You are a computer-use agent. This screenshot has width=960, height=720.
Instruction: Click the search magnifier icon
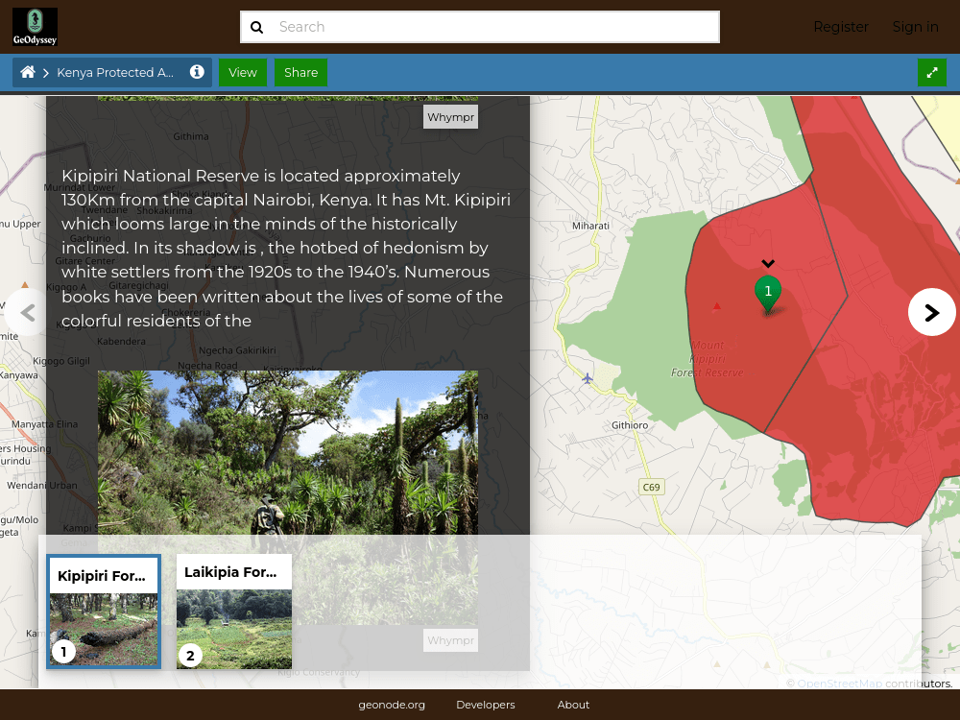point(257,27)
